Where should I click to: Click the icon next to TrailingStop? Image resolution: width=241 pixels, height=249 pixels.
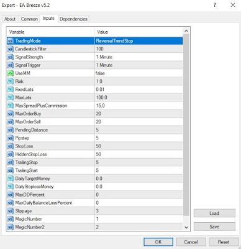11,162
